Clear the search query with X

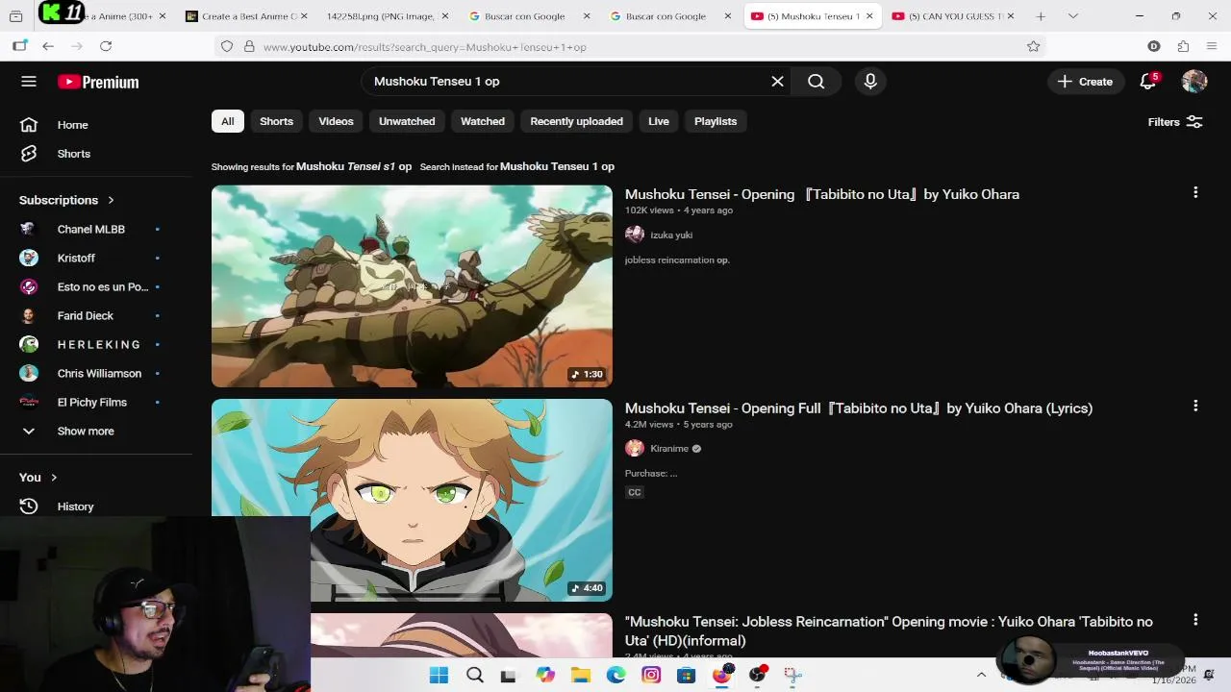click(777, 82)
